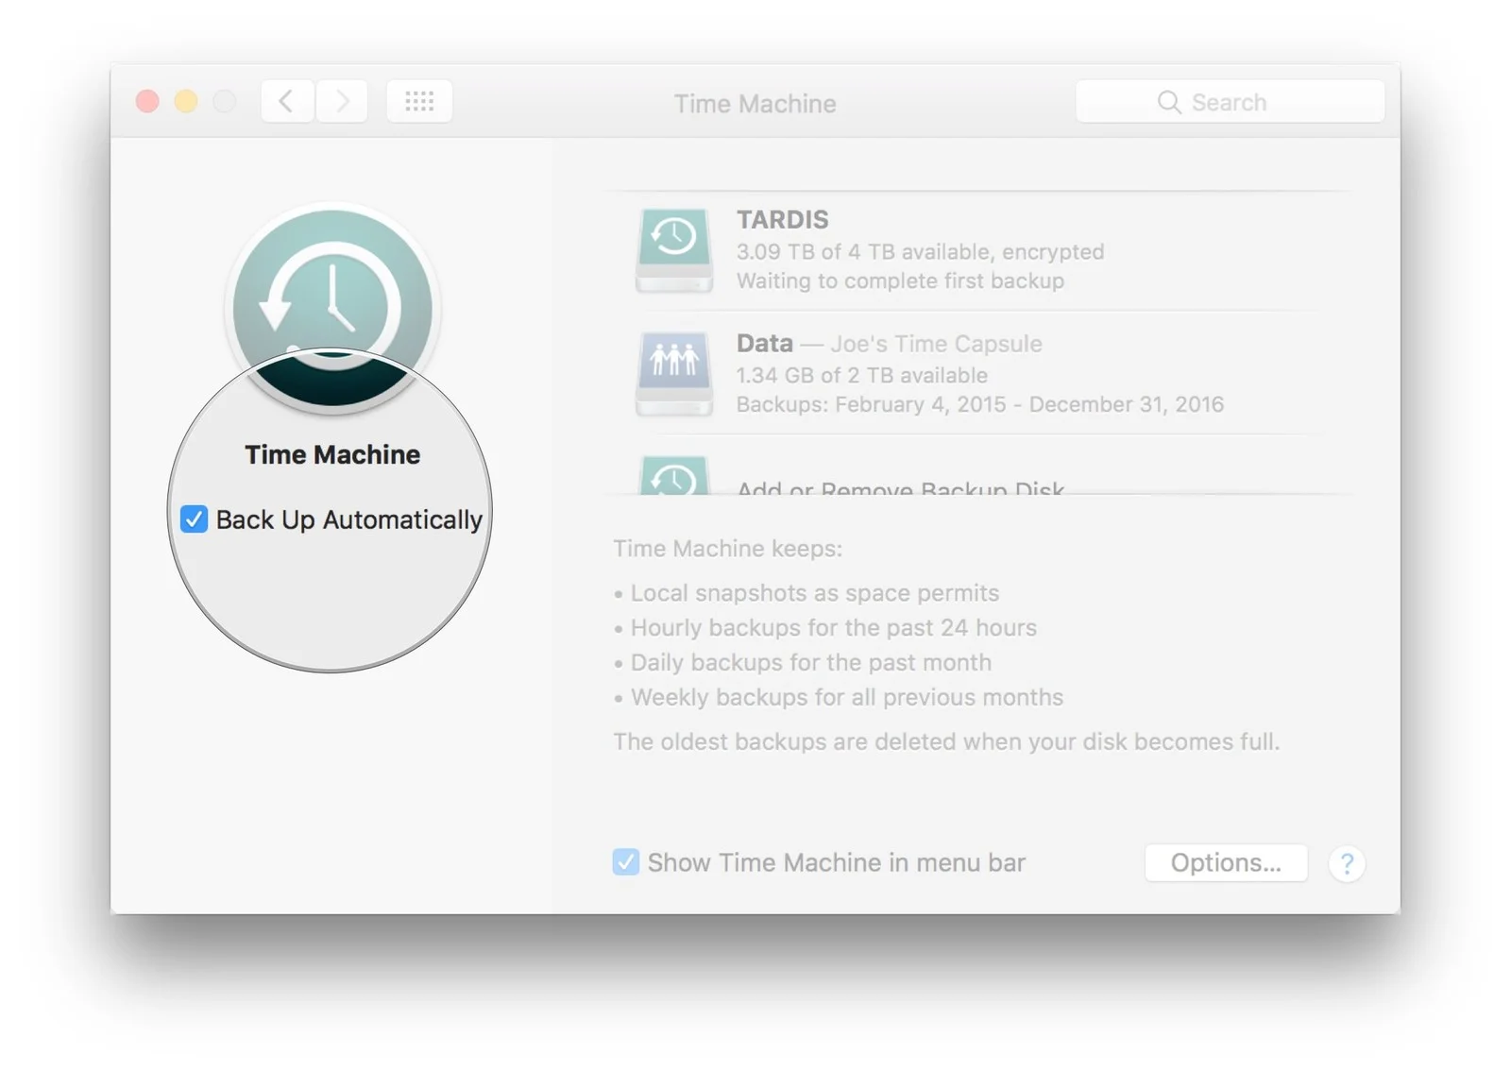Viewport: 1511px width, 1071px height.
Task: Click '1.34 GB of 2 TB available' text
Action: [861, 375]
